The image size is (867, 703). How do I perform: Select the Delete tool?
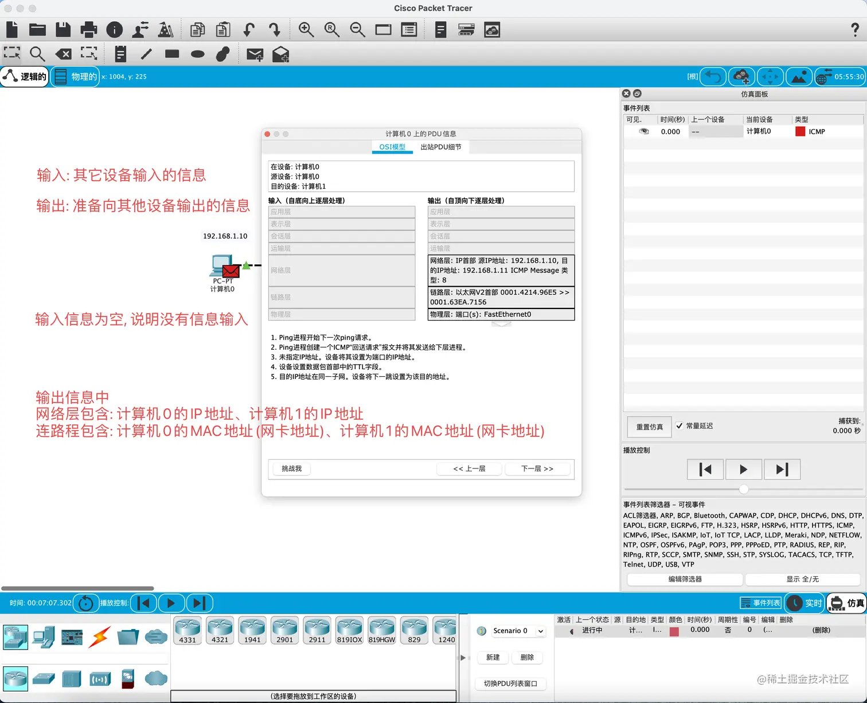point(63,54)
